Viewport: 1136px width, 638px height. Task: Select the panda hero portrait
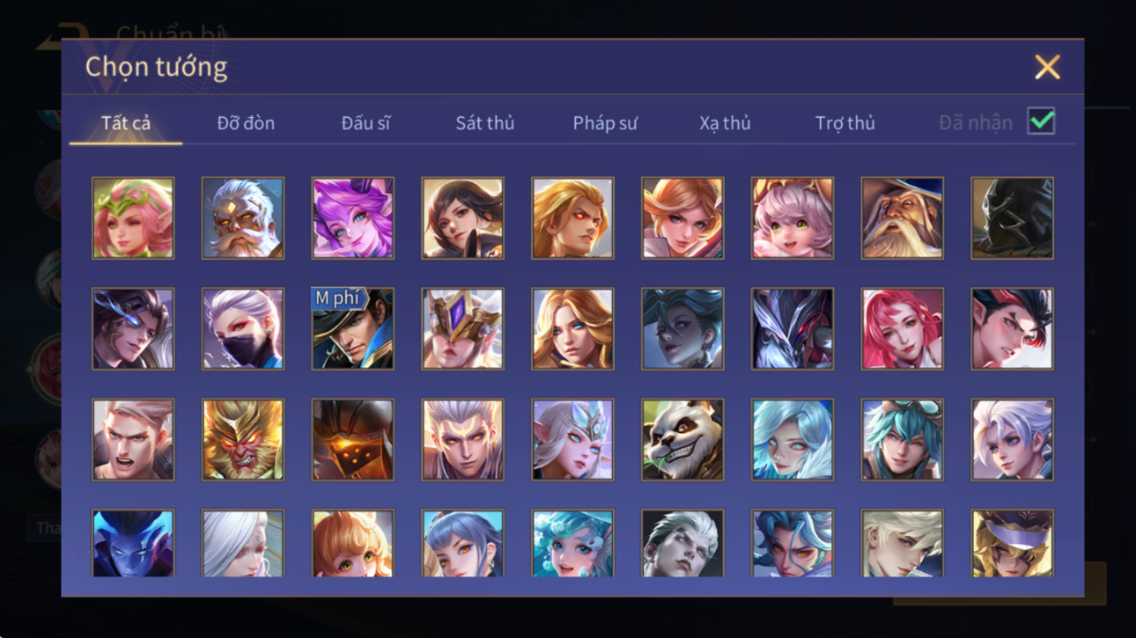point(682,440)
